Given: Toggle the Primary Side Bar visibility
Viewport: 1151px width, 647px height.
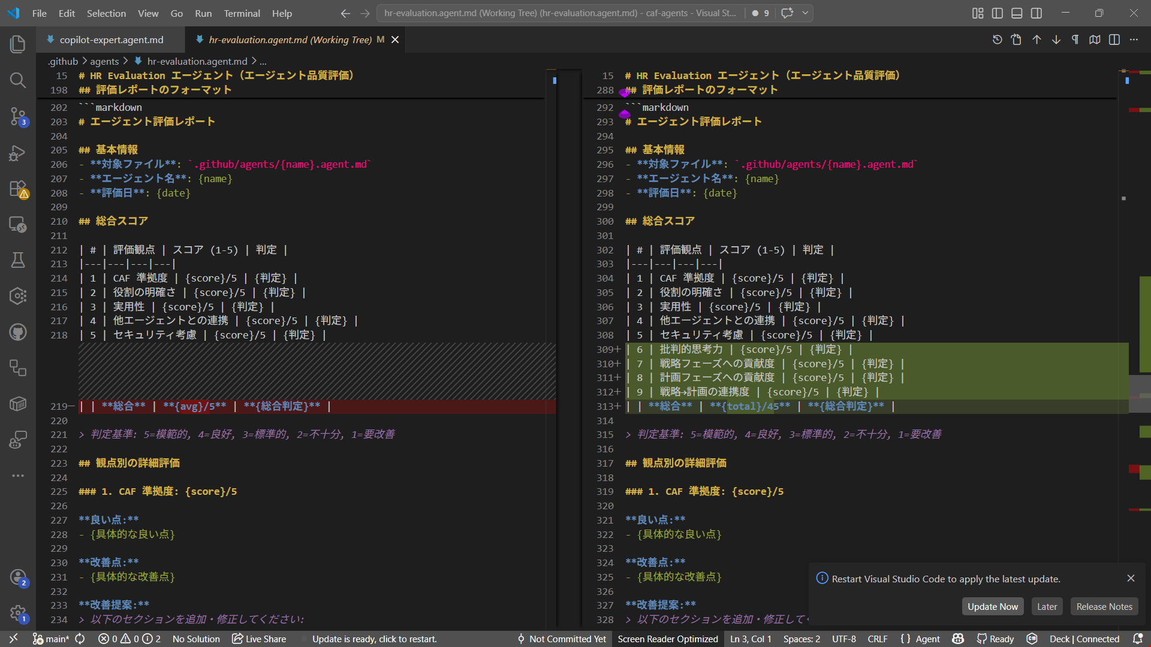Looking at the screenshot, I should (998, 13).
